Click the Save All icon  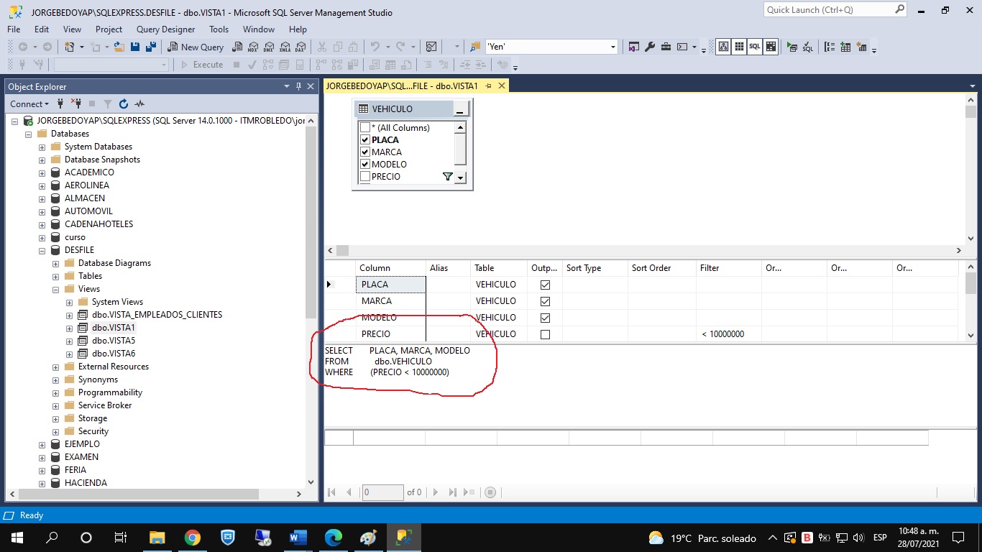click(151, 47)
